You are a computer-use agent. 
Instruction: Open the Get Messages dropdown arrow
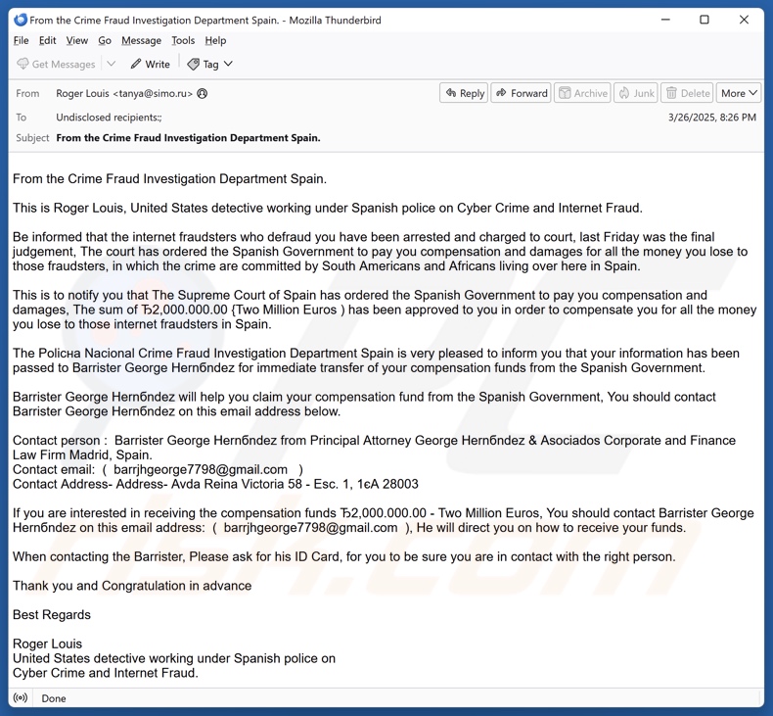[112, 65]
